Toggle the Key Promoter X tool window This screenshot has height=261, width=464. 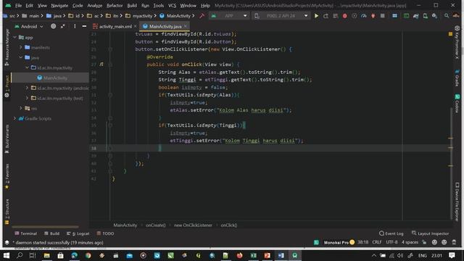(457, 42)
